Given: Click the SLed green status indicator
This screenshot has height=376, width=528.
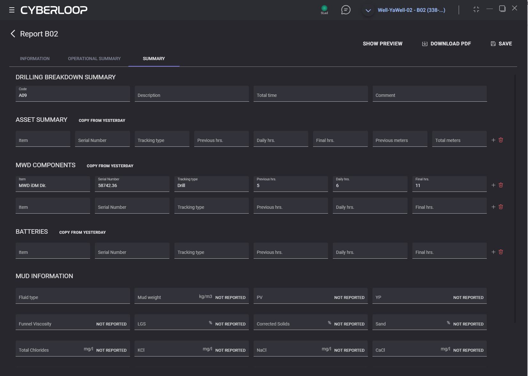Looking at the screenshot, I should 324,9.
